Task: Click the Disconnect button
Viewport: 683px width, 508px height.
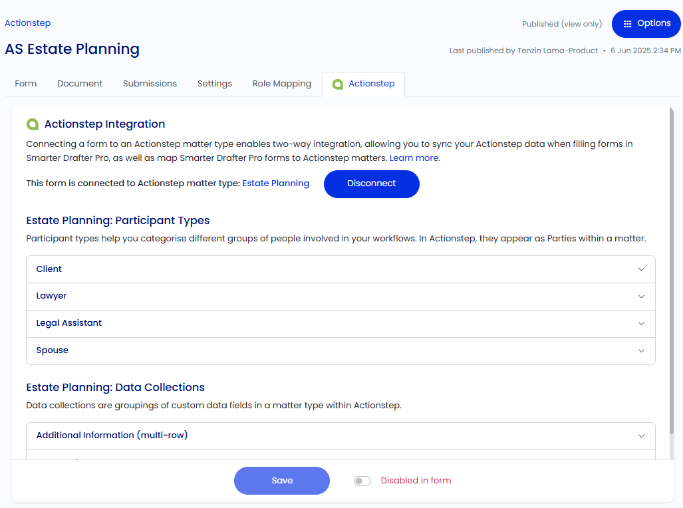Action: 372,184
